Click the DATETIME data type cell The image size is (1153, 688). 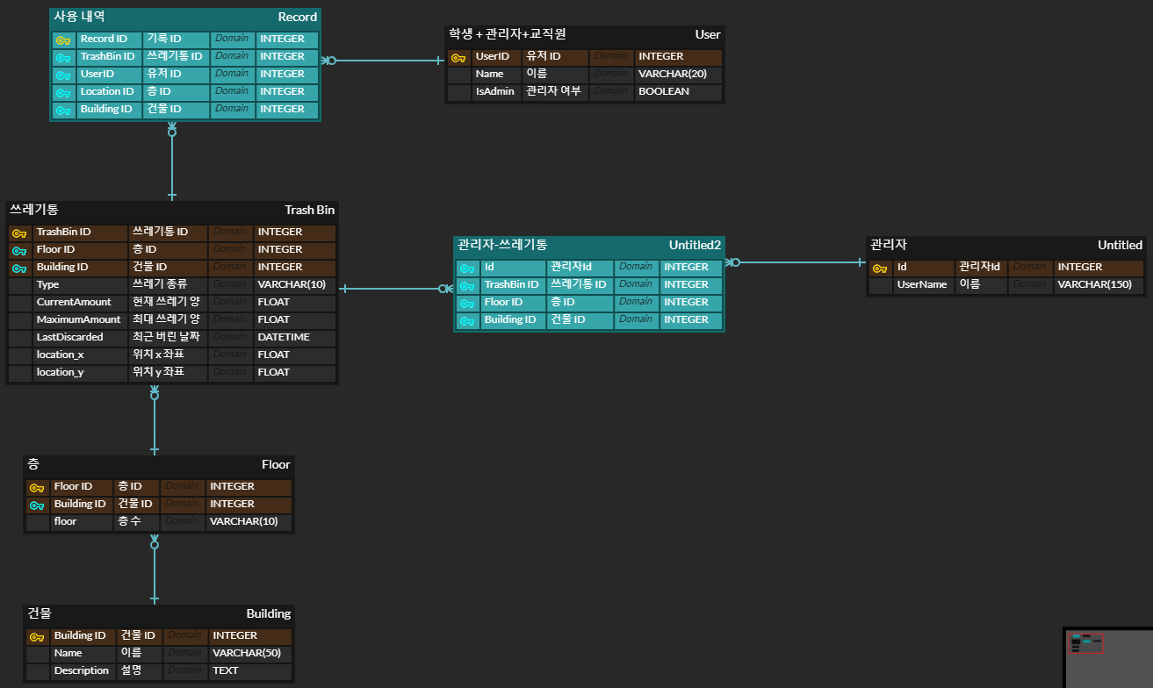[295, 337]
